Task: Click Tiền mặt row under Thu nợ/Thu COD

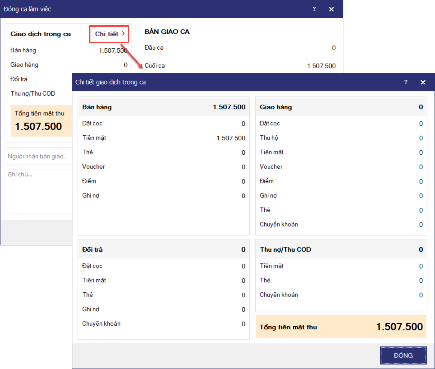Action: point(341,266)
